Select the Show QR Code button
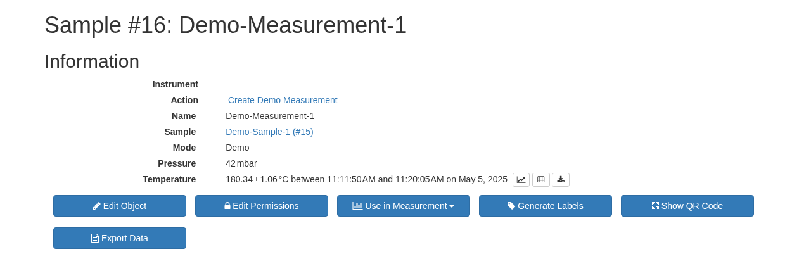Image resolution: width=811 pixels, height=271 pixels. coord(687,206)
